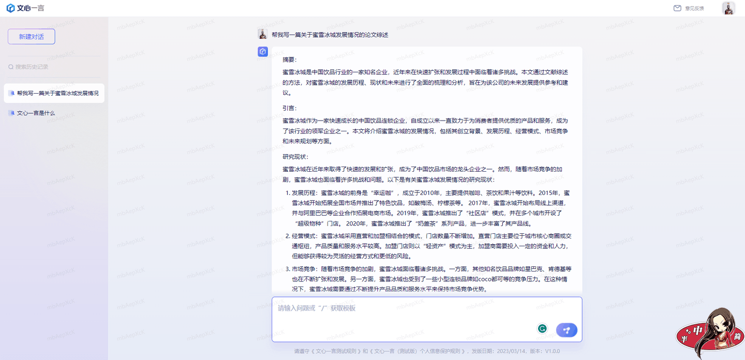
Task: Open the account avatar in the top bar
Action: click(x=728, y=8)
